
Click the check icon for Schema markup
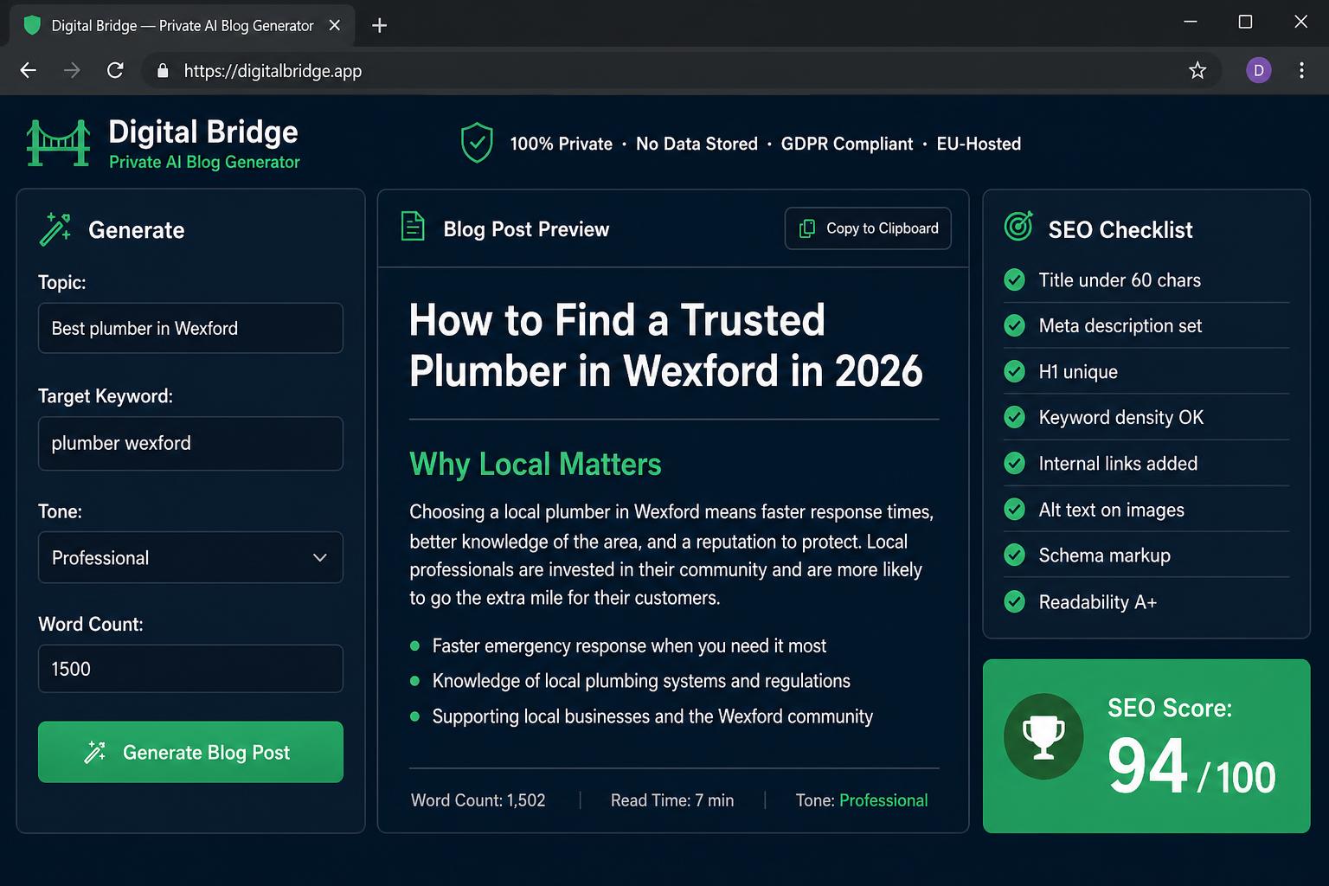(1014, 555)
